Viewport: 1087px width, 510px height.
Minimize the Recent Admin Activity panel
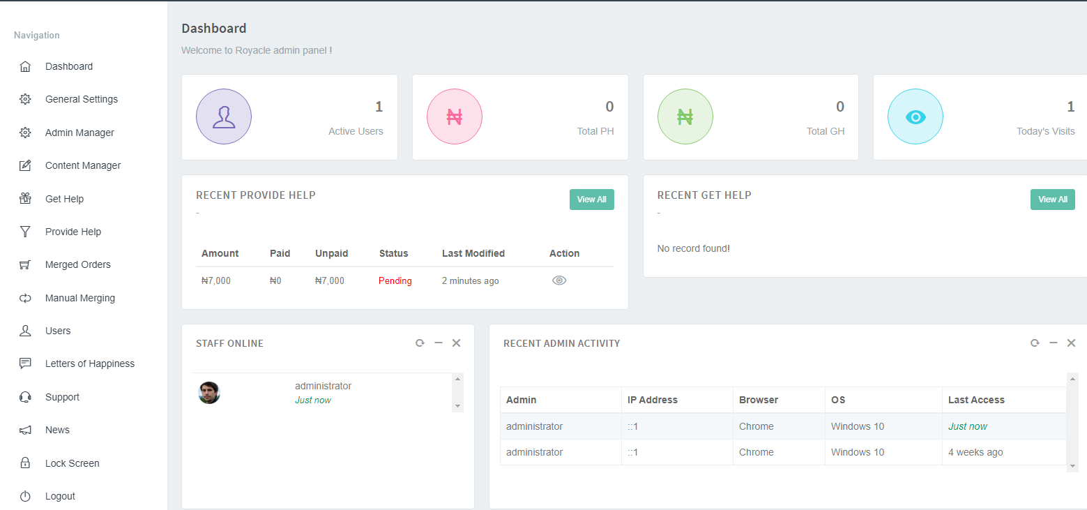click(x=1053, y=343)
